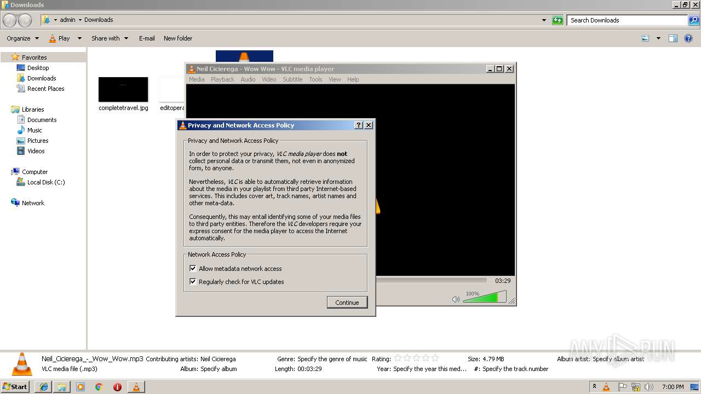Click E-mail in Explorer toolbar
This screenshot has width=701, height=394.
(147, 38)
